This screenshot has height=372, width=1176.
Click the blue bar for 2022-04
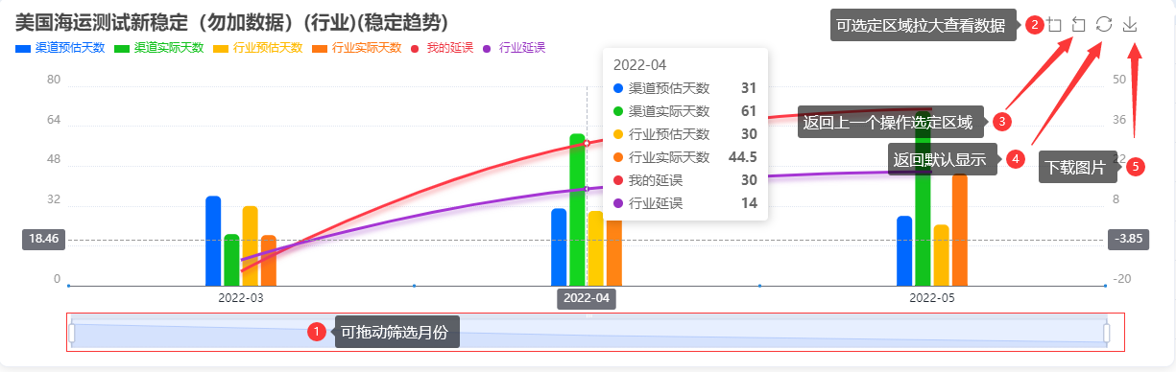559,246
